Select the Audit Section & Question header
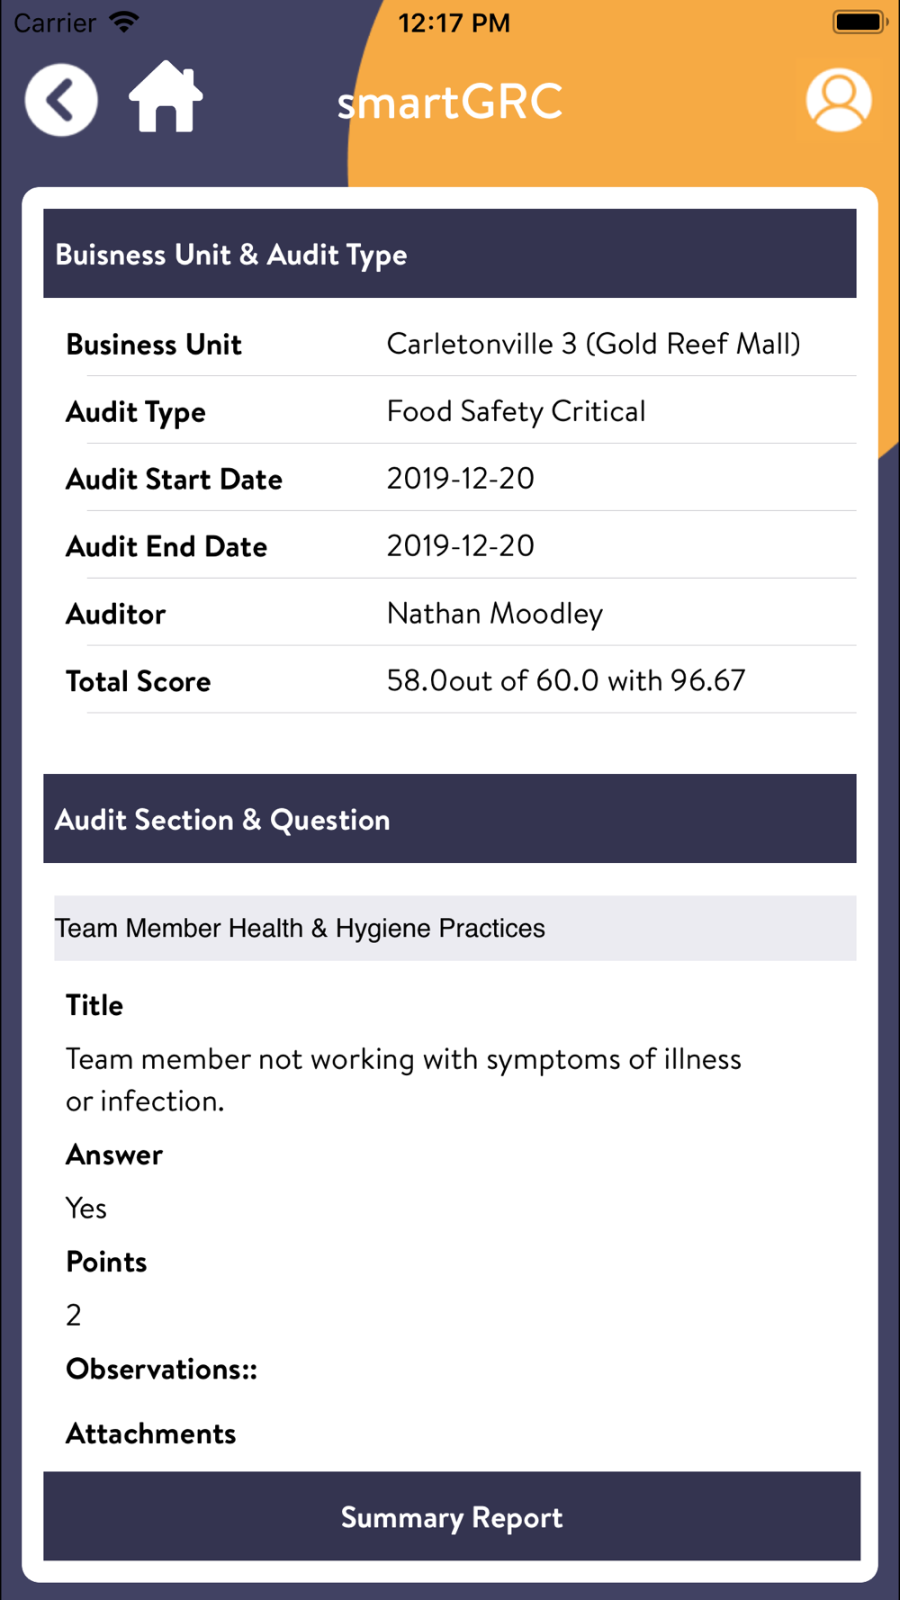The width and height of the screenshot is (900, 1600). pyautogui.click(x=450, y=819)
